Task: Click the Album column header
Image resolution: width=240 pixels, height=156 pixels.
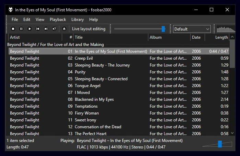Action: [169, 37]
